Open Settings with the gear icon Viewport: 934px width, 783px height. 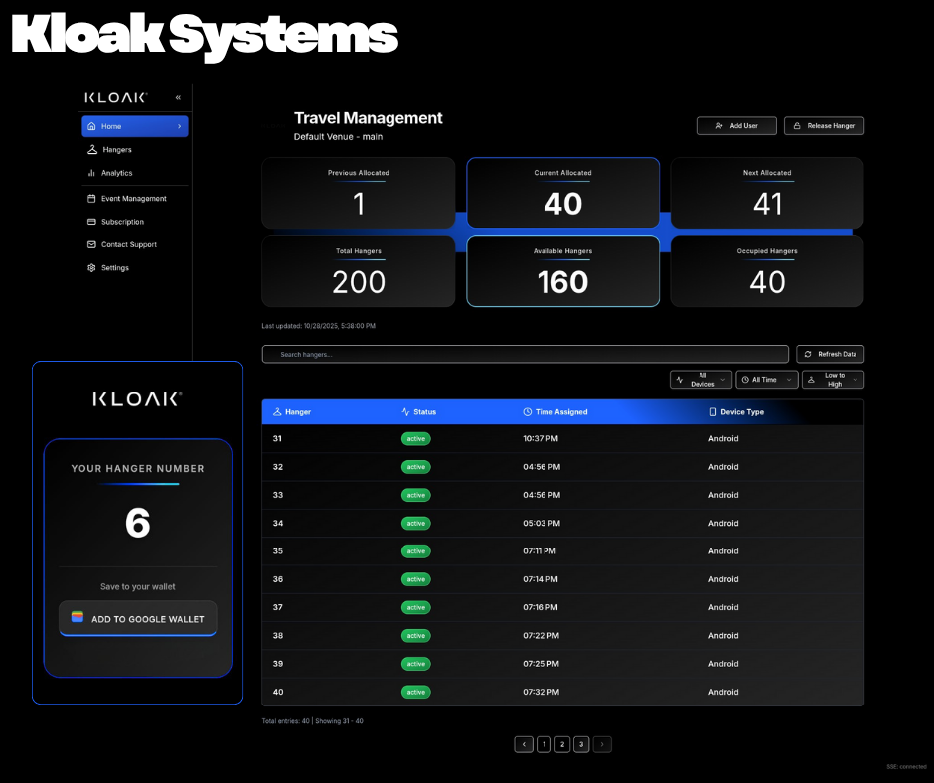[91, 268]
